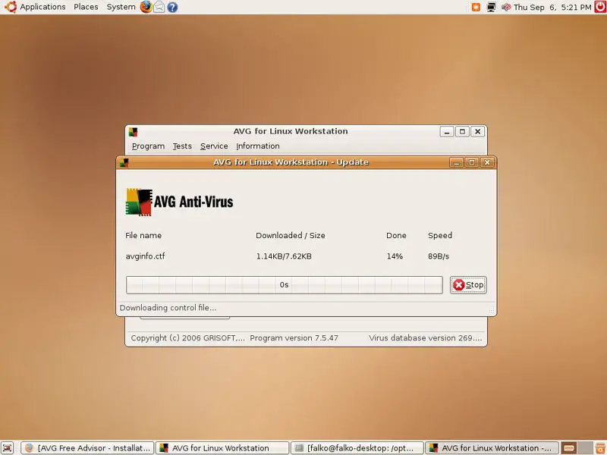Click the avginfo.ctf file name
The width and height of the screenshot is (607, 455).
click(145, 256)
